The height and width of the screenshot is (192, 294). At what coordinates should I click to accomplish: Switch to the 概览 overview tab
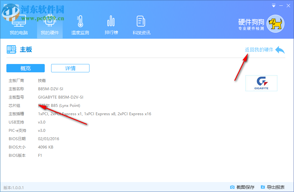click(25, 68)
